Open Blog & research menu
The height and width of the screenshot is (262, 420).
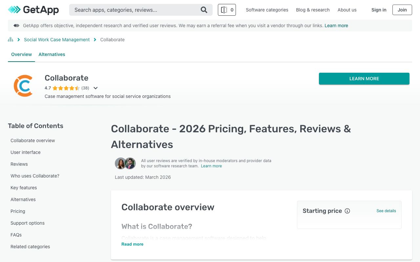[313, 10]
